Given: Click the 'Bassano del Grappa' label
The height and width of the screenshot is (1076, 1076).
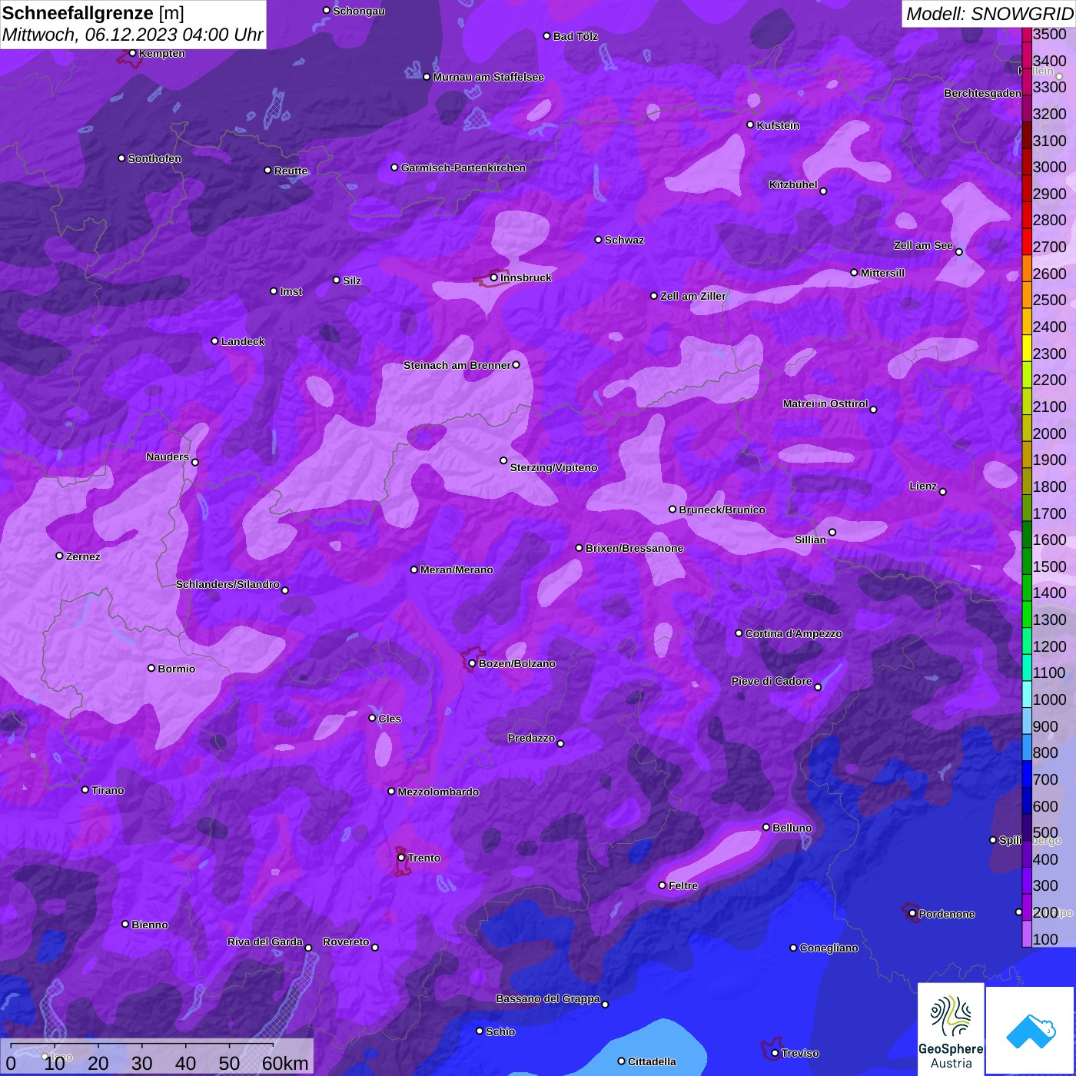Looking at the screenshot, I should (547, 998).
